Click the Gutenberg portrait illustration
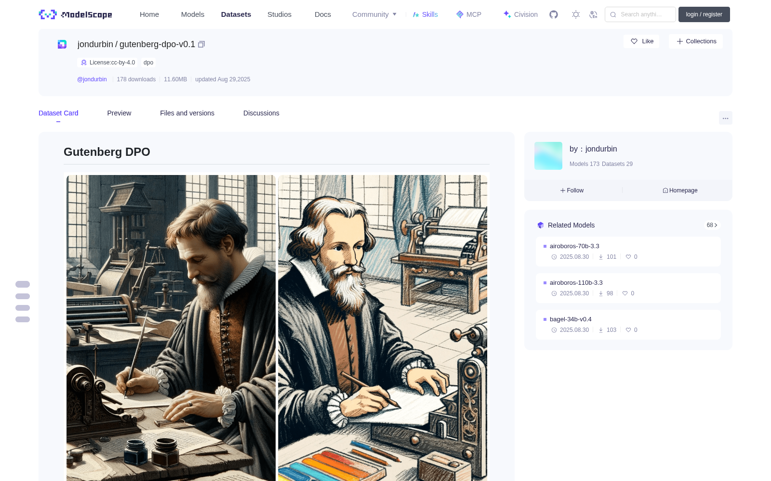Viewport: 771px width, 481px height. (x=277, y=328)
